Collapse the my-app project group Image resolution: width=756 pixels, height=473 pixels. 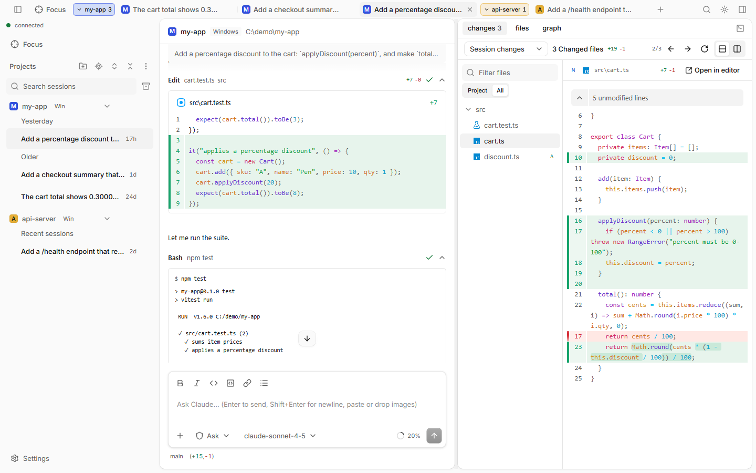click(x=107, y=106)
